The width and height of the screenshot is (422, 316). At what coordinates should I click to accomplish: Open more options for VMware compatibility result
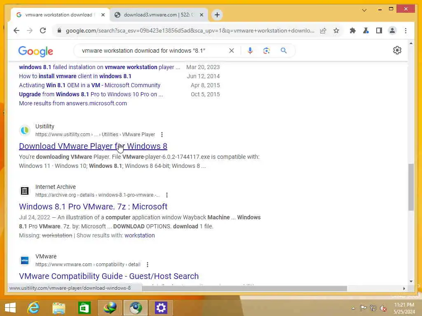(x=148, y=265)
